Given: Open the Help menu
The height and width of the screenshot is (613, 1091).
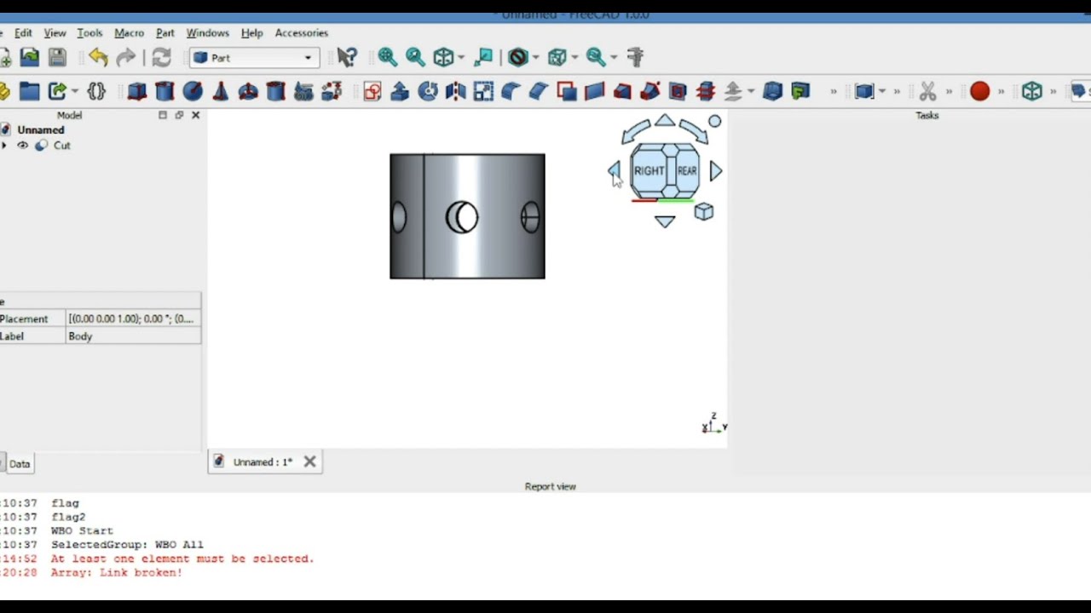Looking at the screenshot, I should click(x=251, y=32).
